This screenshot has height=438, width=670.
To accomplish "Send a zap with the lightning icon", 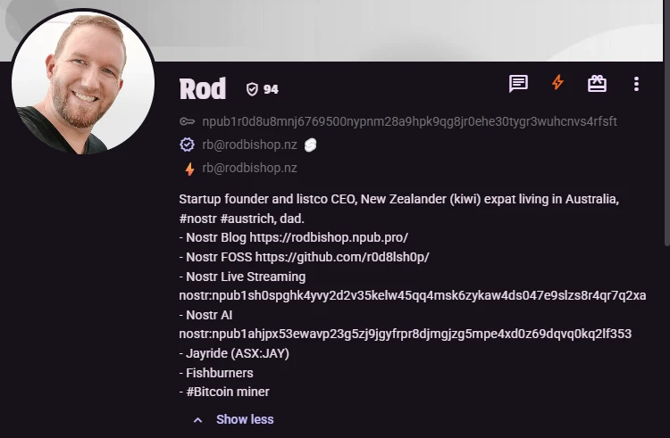I will [x=557, y=83].
